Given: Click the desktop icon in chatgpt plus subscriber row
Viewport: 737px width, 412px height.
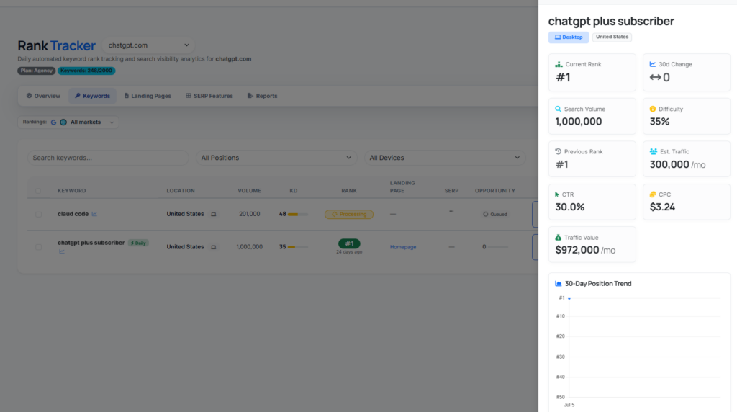Looking at the screenshot, I should (x=213, y=247).
